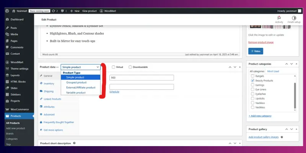Screen dimensions: 306x153
Task: Select Simple product option
Action: pos(81,77)
